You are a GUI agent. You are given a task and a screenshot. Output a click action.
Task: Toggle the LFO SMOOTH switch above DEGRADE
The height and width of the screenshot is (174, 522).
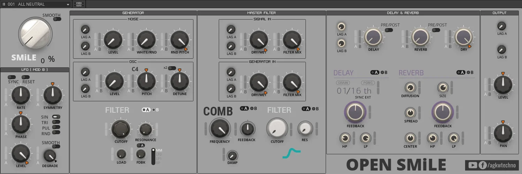[56, 147]
